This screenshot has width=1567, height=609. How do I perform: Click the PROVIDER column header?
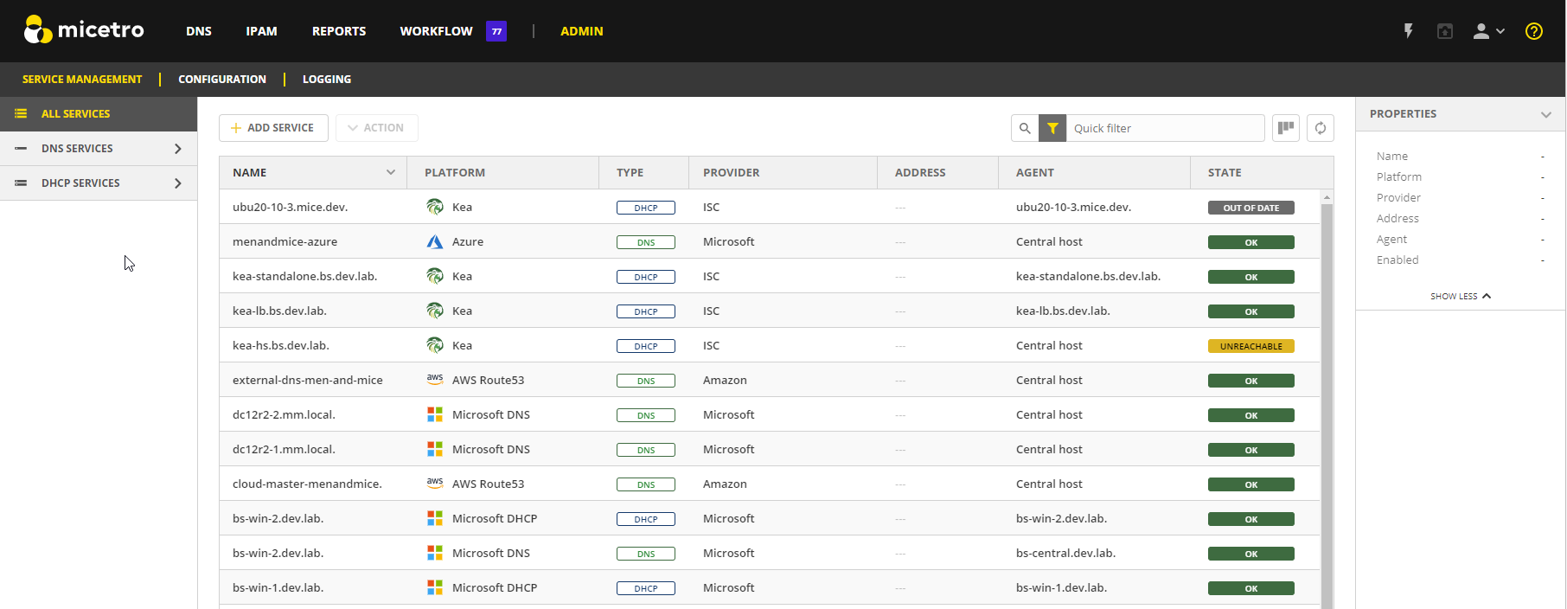(783, 172)
